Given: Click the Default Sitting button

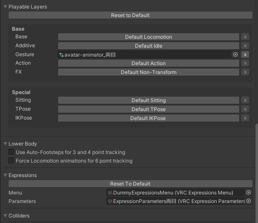Looking at the screenshot, I should pyautogui.click(x=148, y=100).
